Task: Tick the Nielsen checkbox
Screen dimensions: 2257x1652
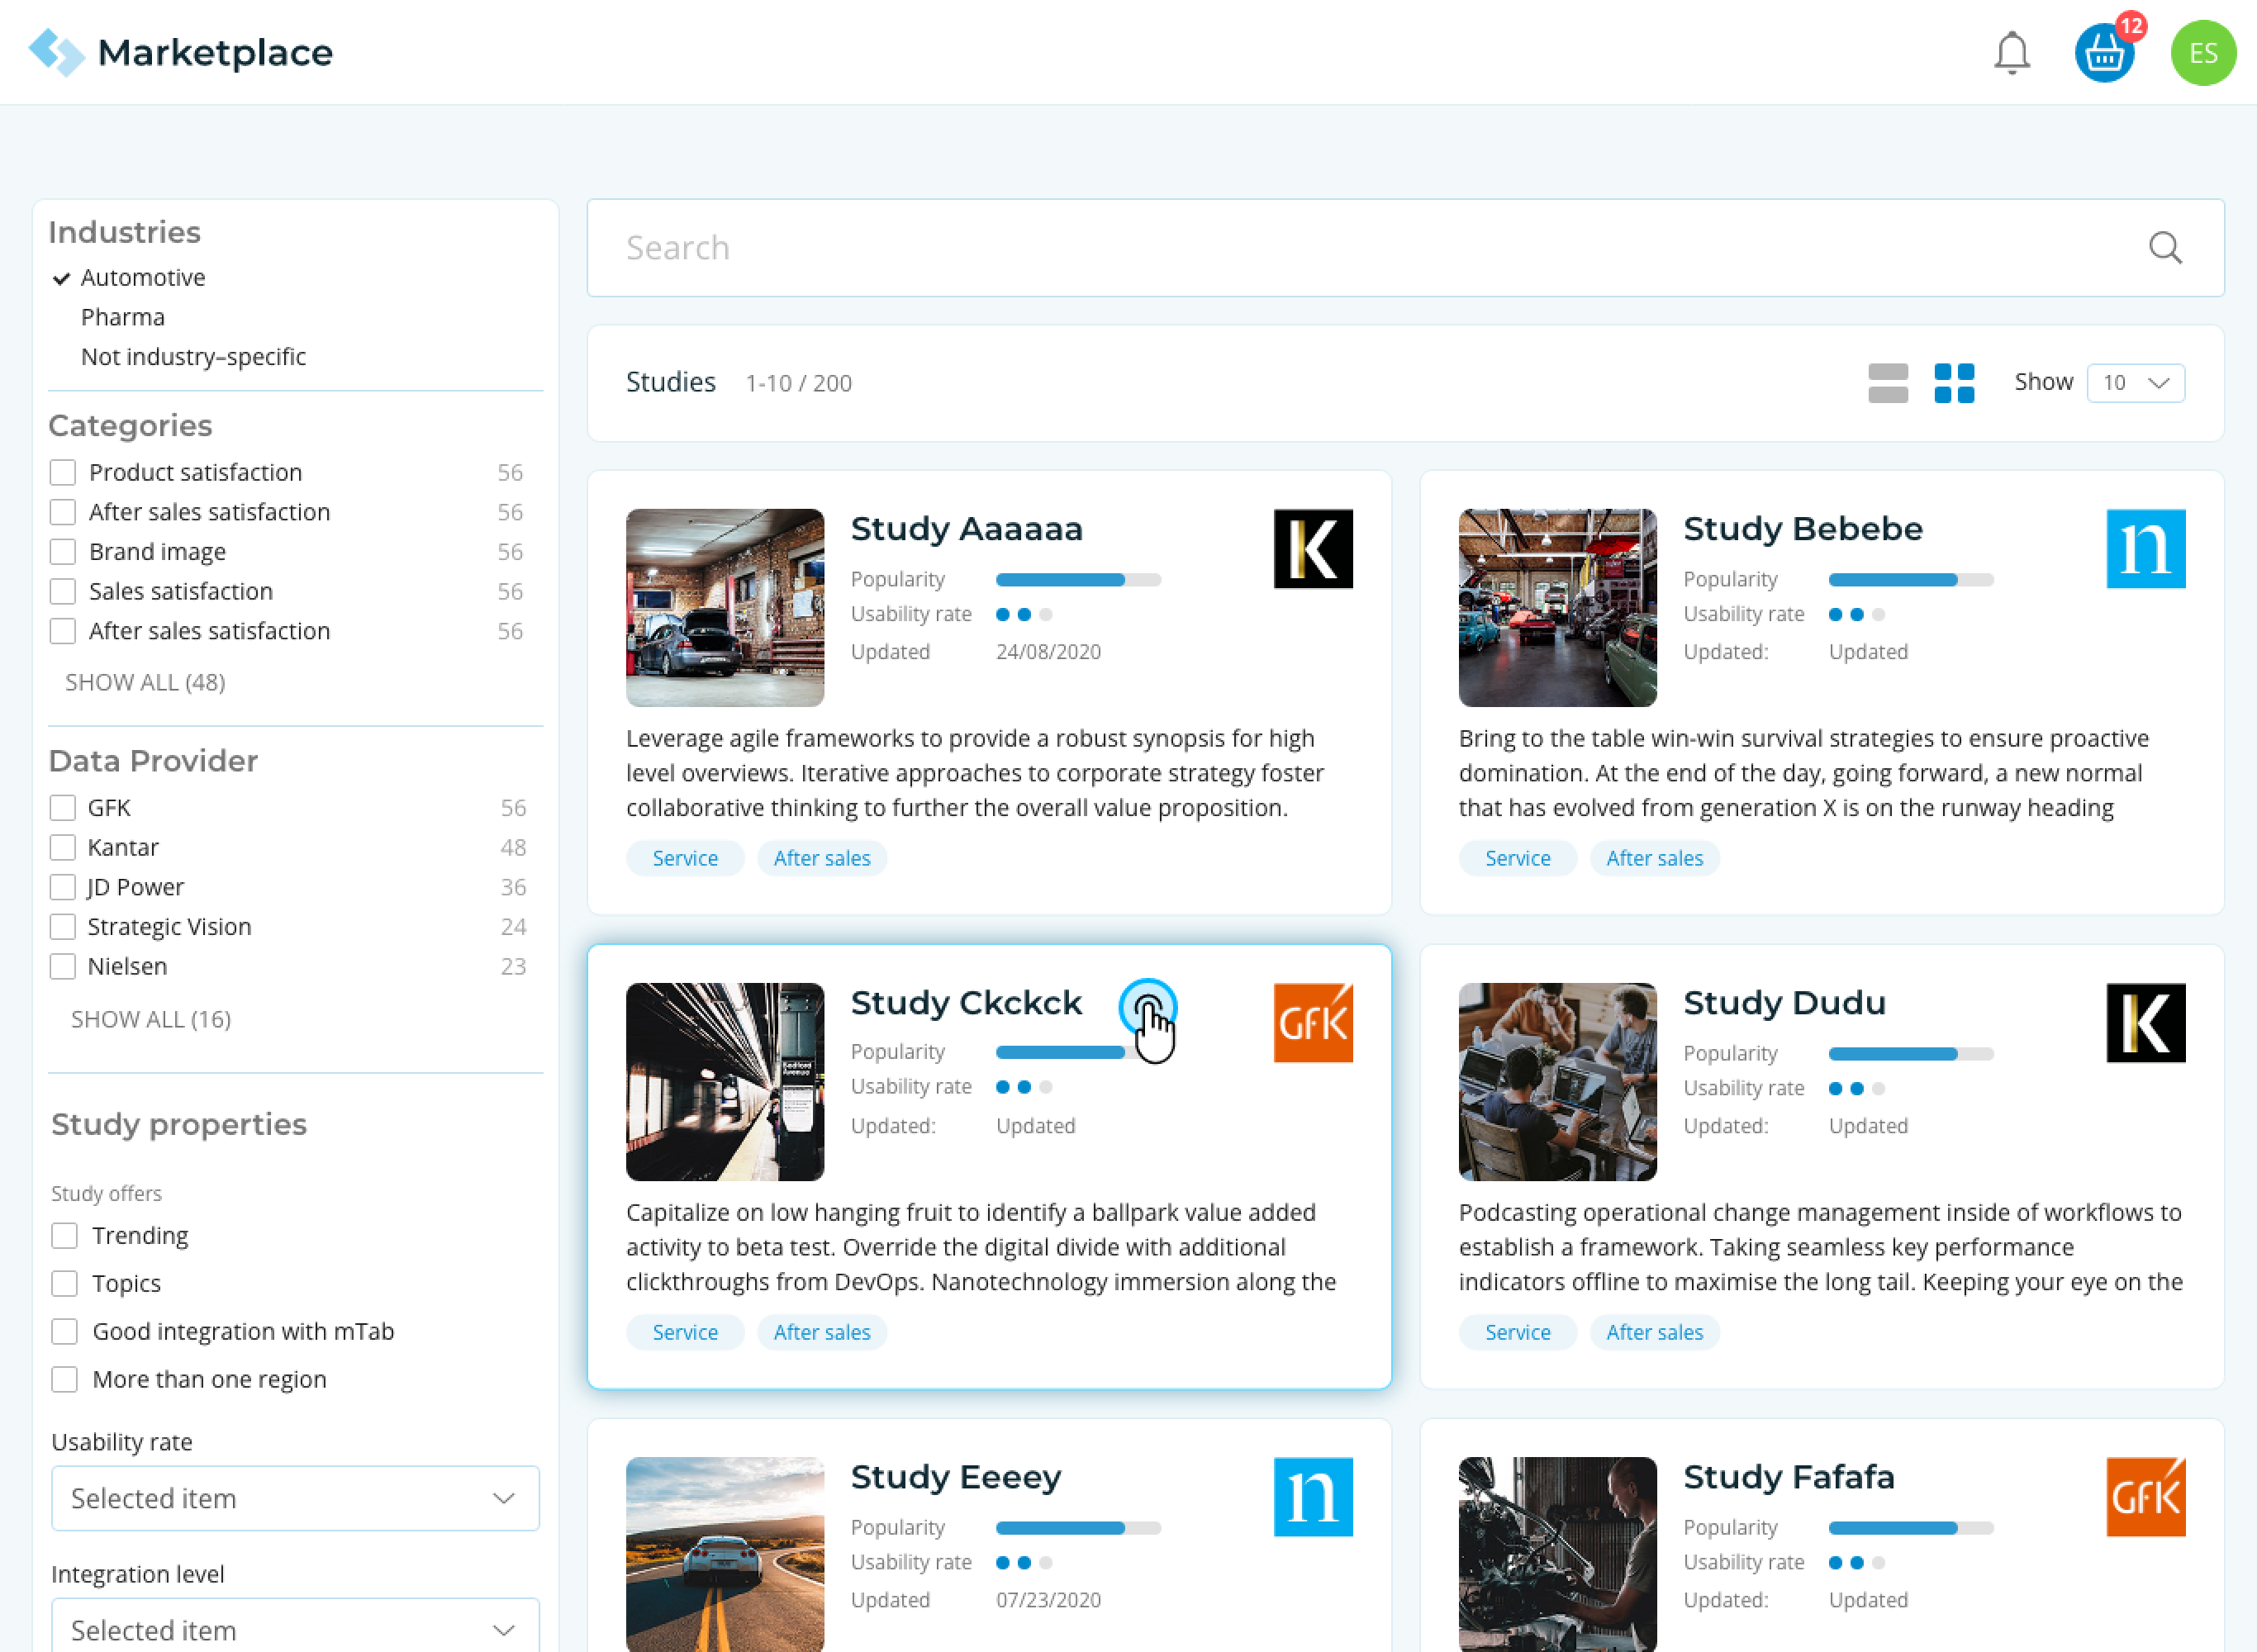Action: (x=63, y=966)
